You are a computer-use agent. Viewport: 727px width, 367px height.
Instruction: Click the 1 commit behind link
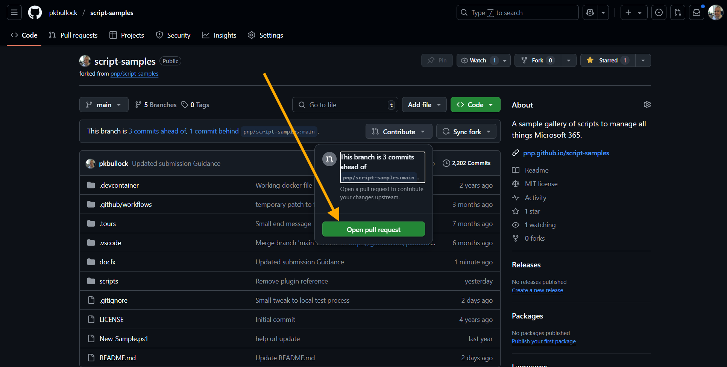pos(214,131)
